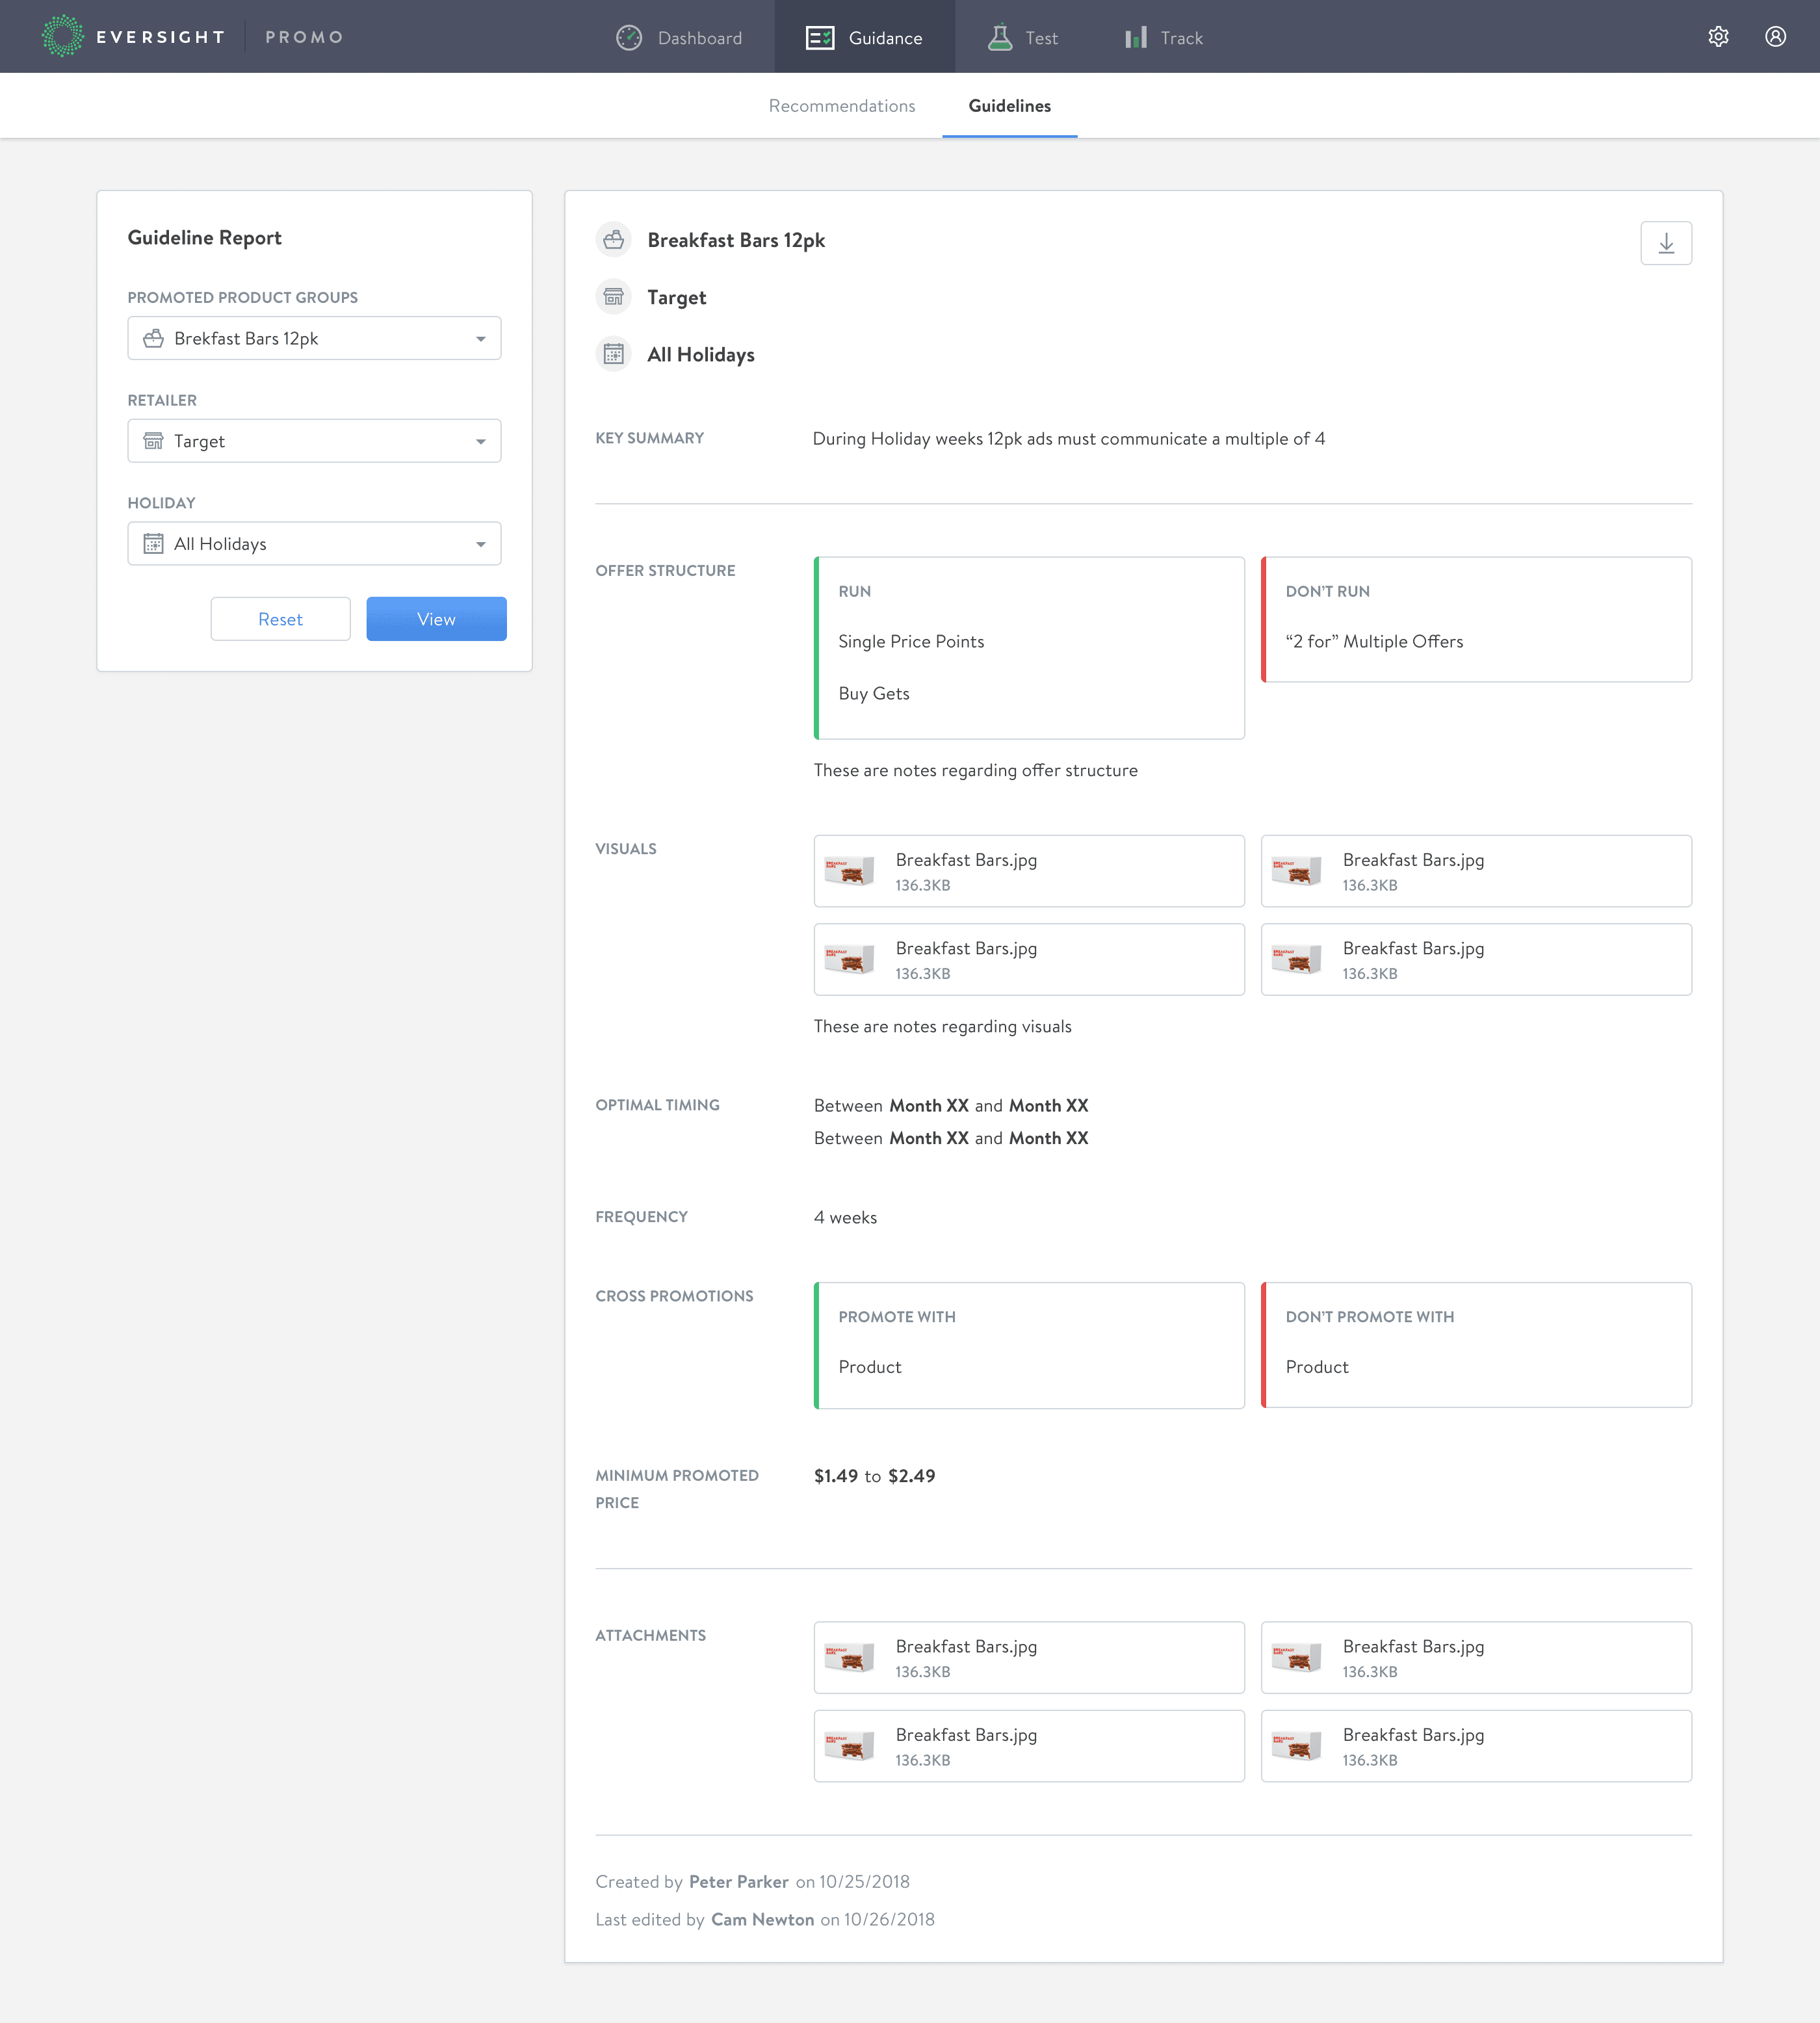Download the guideline report
Image resolution: width=1820 pixels, height=2023 pixels.
click(x=1666, y=243)
